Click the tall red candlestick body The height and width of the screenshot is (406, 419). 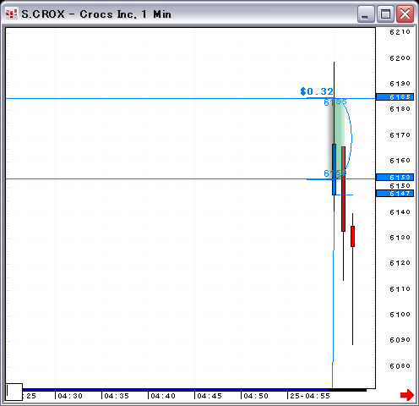(x=343, y=189)
